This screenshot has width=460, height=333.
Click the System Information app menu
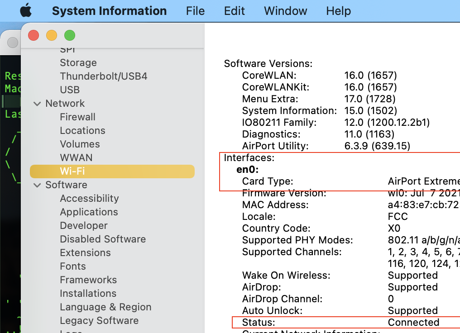[x=109, y=11]
